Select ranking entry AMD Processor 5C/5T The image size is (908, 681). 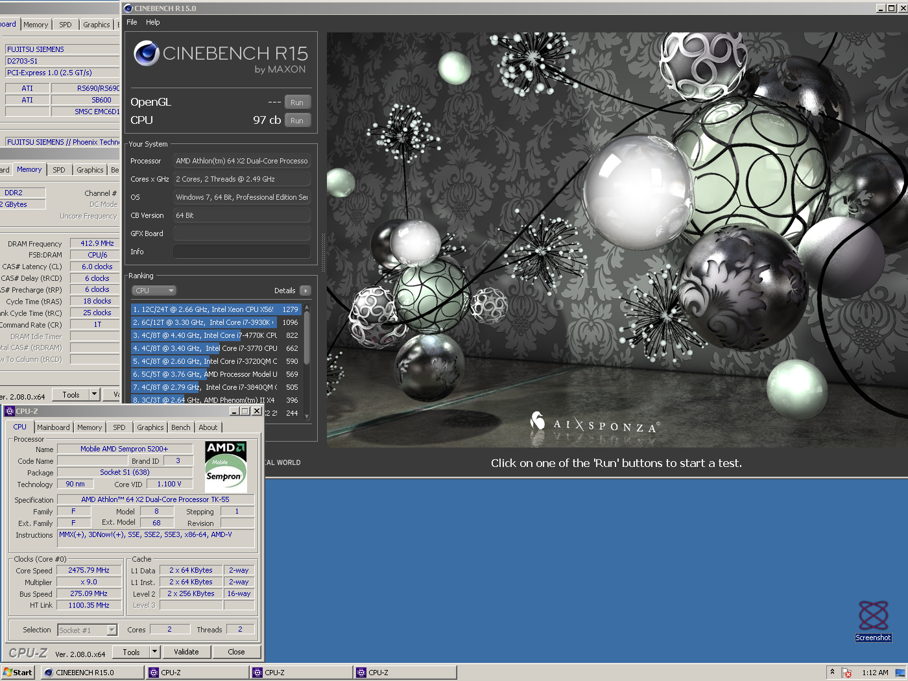(216, 374)
